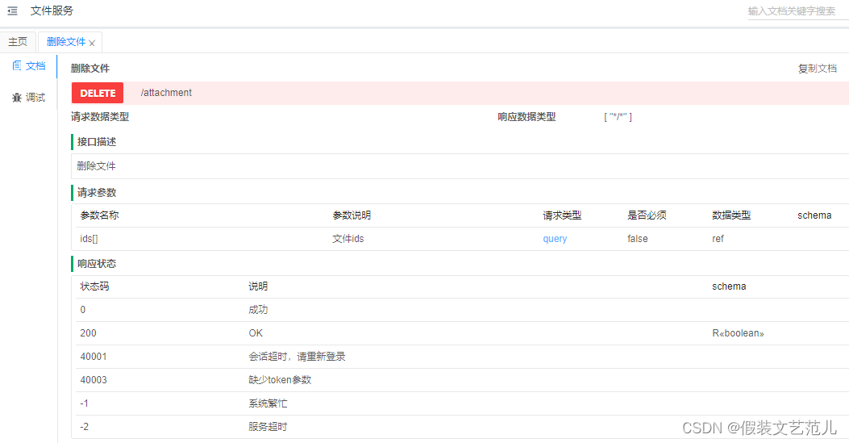The height and width of the screenshot is (443, 849).
Task: Focus the document keyword search box
Action: [x=798, y=10]
